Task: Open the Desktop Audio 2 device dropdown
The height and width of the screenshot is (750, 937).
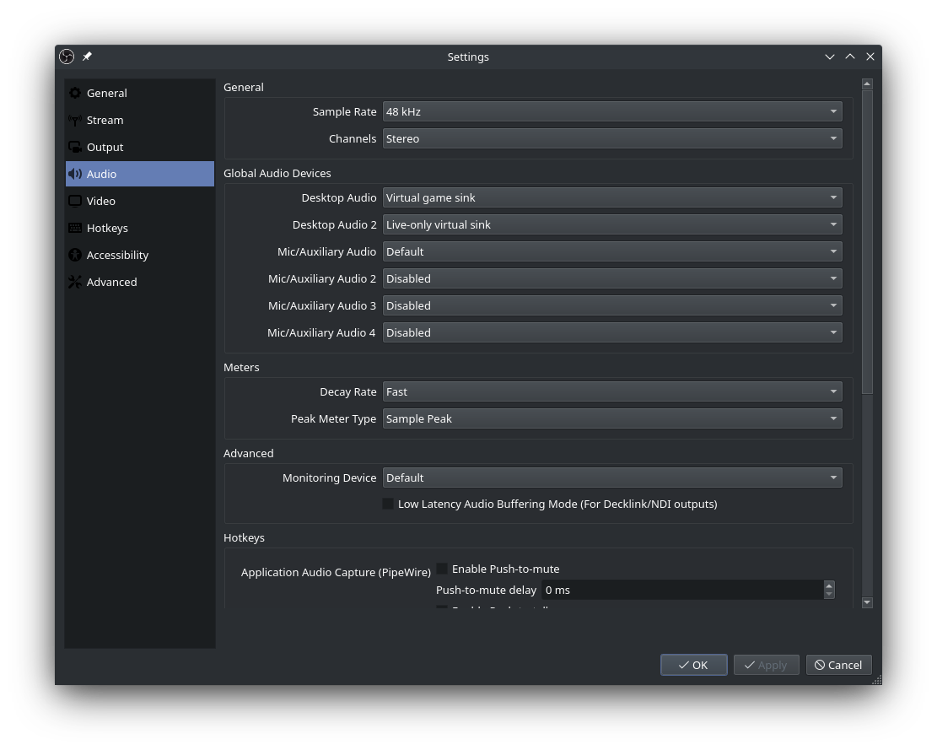Action: (x=611, y=224)
